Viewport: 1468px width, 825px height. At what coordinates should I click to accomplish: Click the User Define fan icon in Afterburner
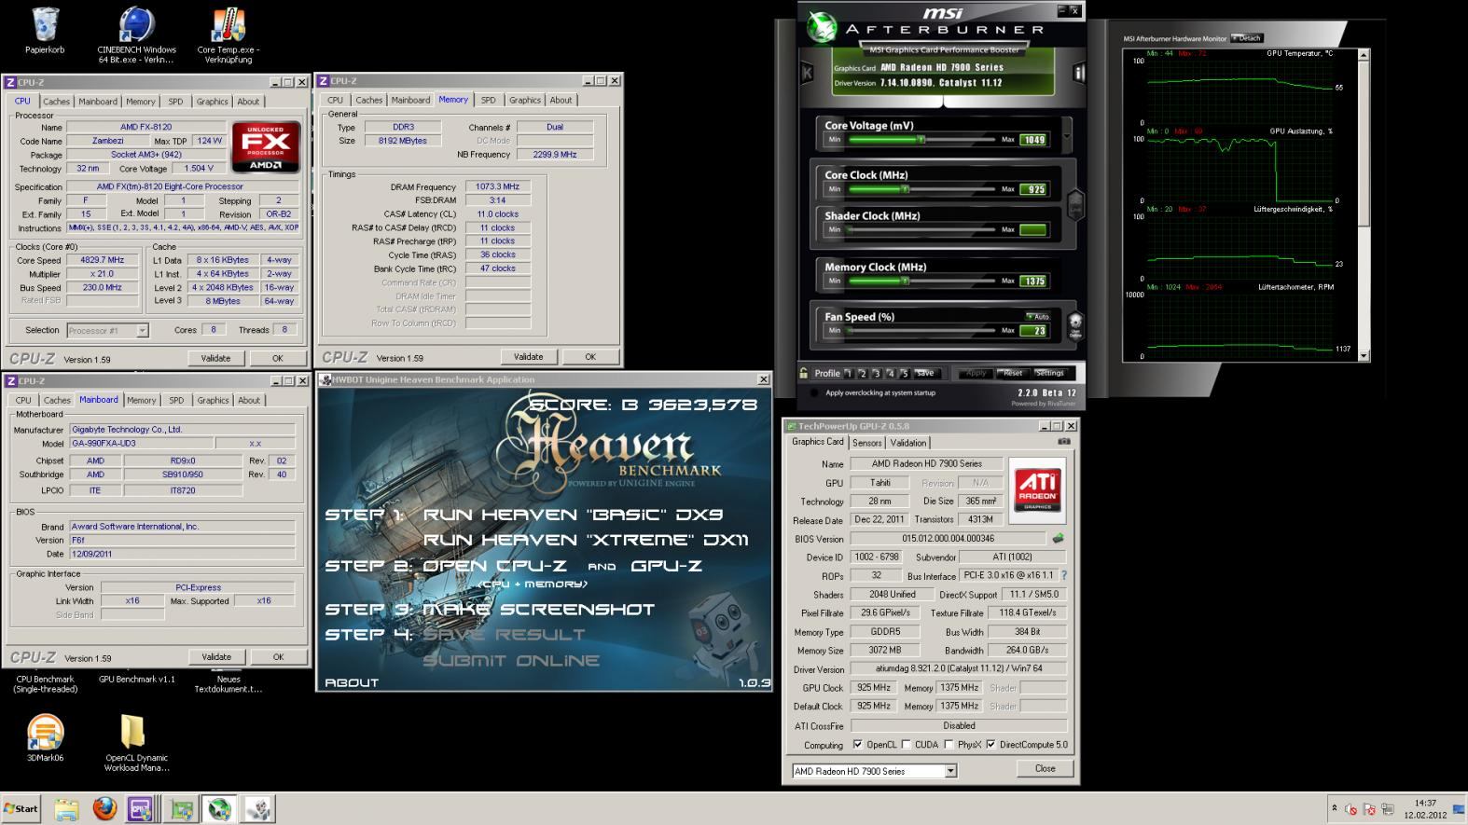(1074, 325)
